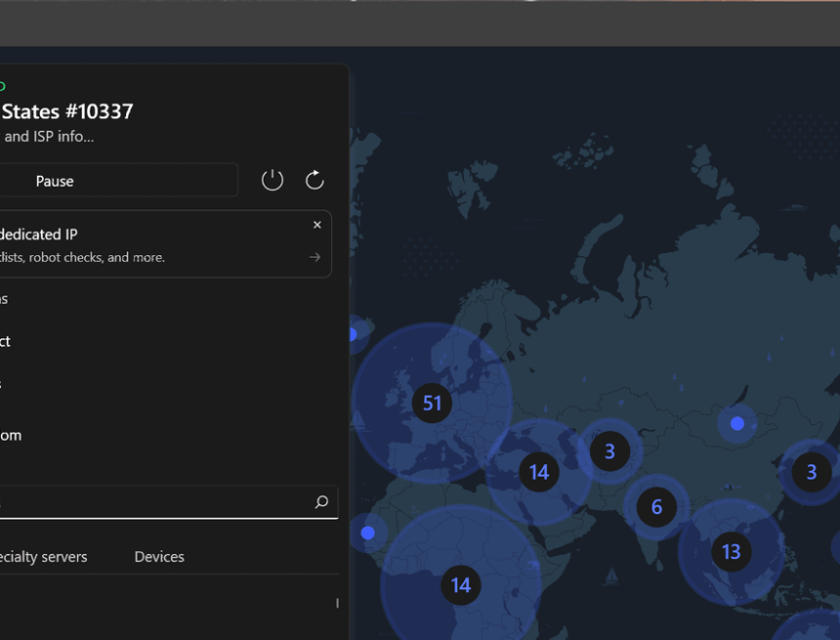Select the Europe cluster showing 51
The height and width of the screenshot is (640, 840).
tap(432, 403)
